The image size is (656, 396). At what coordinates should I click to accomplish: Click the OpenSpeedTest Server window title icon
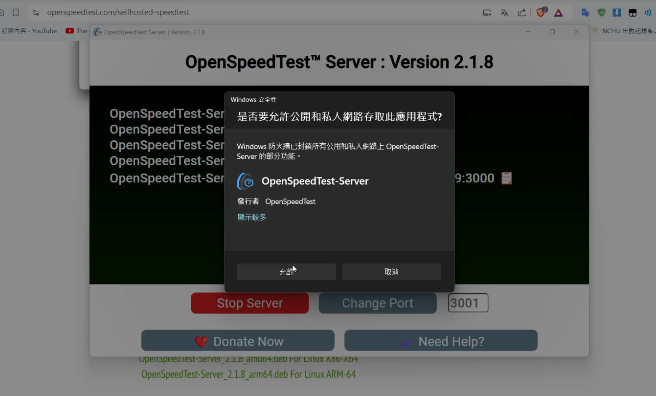[97, 32]
